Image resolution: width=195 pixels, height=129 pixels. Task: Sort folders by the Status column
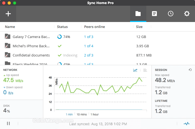click(x=62, y=27)
